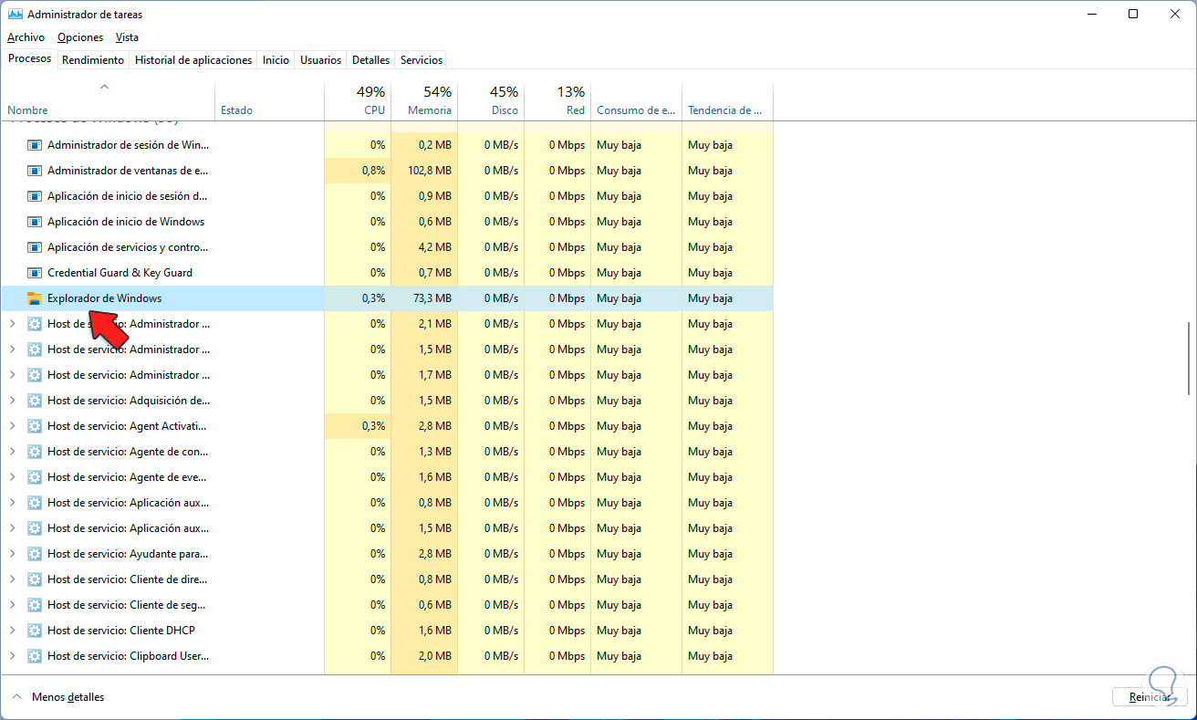Viewport: 1197px width, 720px height.
Task: Click the gear icon of Host de servicio: Agente de con…
Action: coord(35,452)
